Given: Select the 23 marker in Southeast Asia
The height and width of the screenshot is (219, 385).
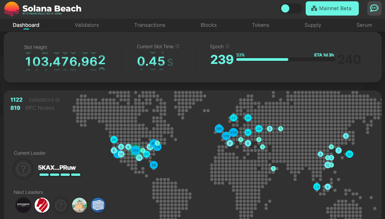Looking at the screenshot, I should click(317, 187).
